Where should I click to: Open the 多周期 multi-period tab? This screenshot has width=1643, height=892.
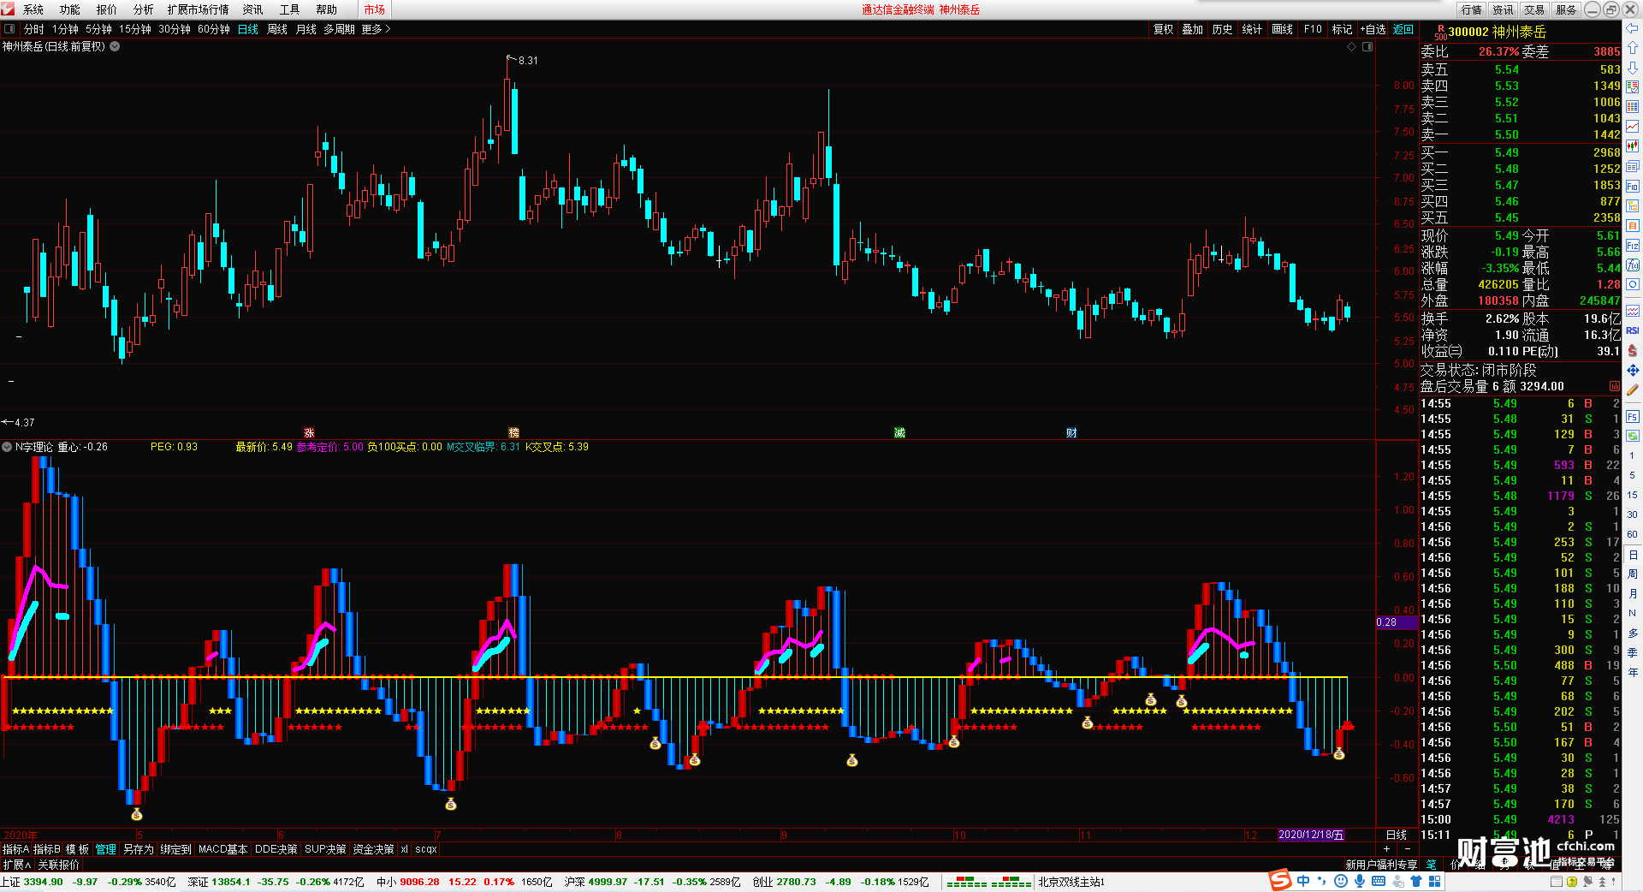[x=339, y=29]
